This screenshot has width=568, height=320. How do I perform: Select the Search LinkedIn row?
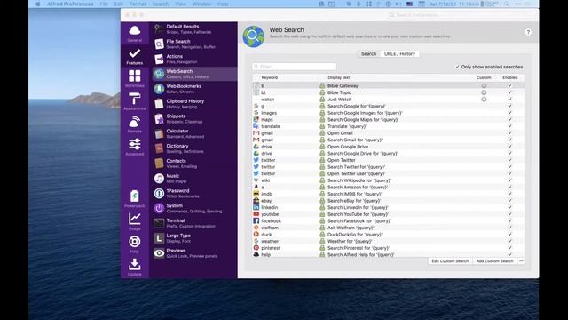point(388,207)
